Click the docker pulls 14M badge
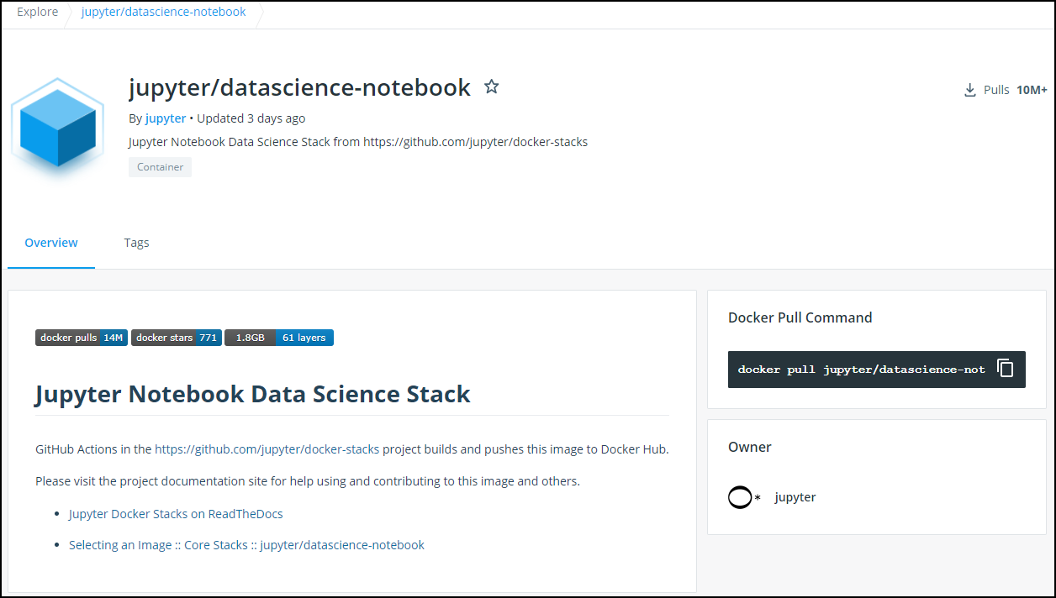Screen dimensions: 1056x598 point(82,338)
